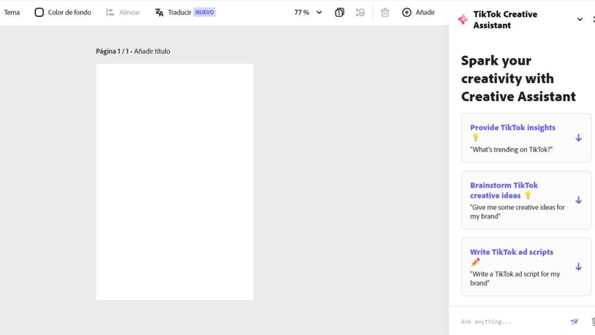The height and width of the screenshot is (335, 595).
Task: Click the TikTok Creative Assistant logo icon
Action: point(463,19)
